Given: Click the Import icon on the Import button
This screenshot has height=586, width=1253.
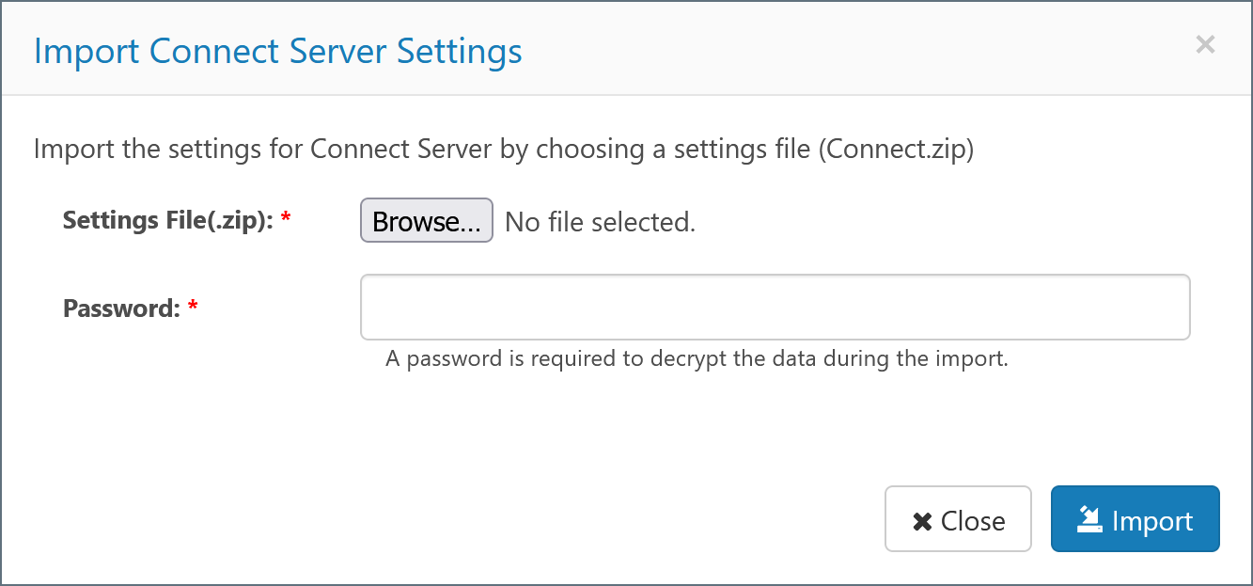Looking at the screenshot, I should 1089,519.
